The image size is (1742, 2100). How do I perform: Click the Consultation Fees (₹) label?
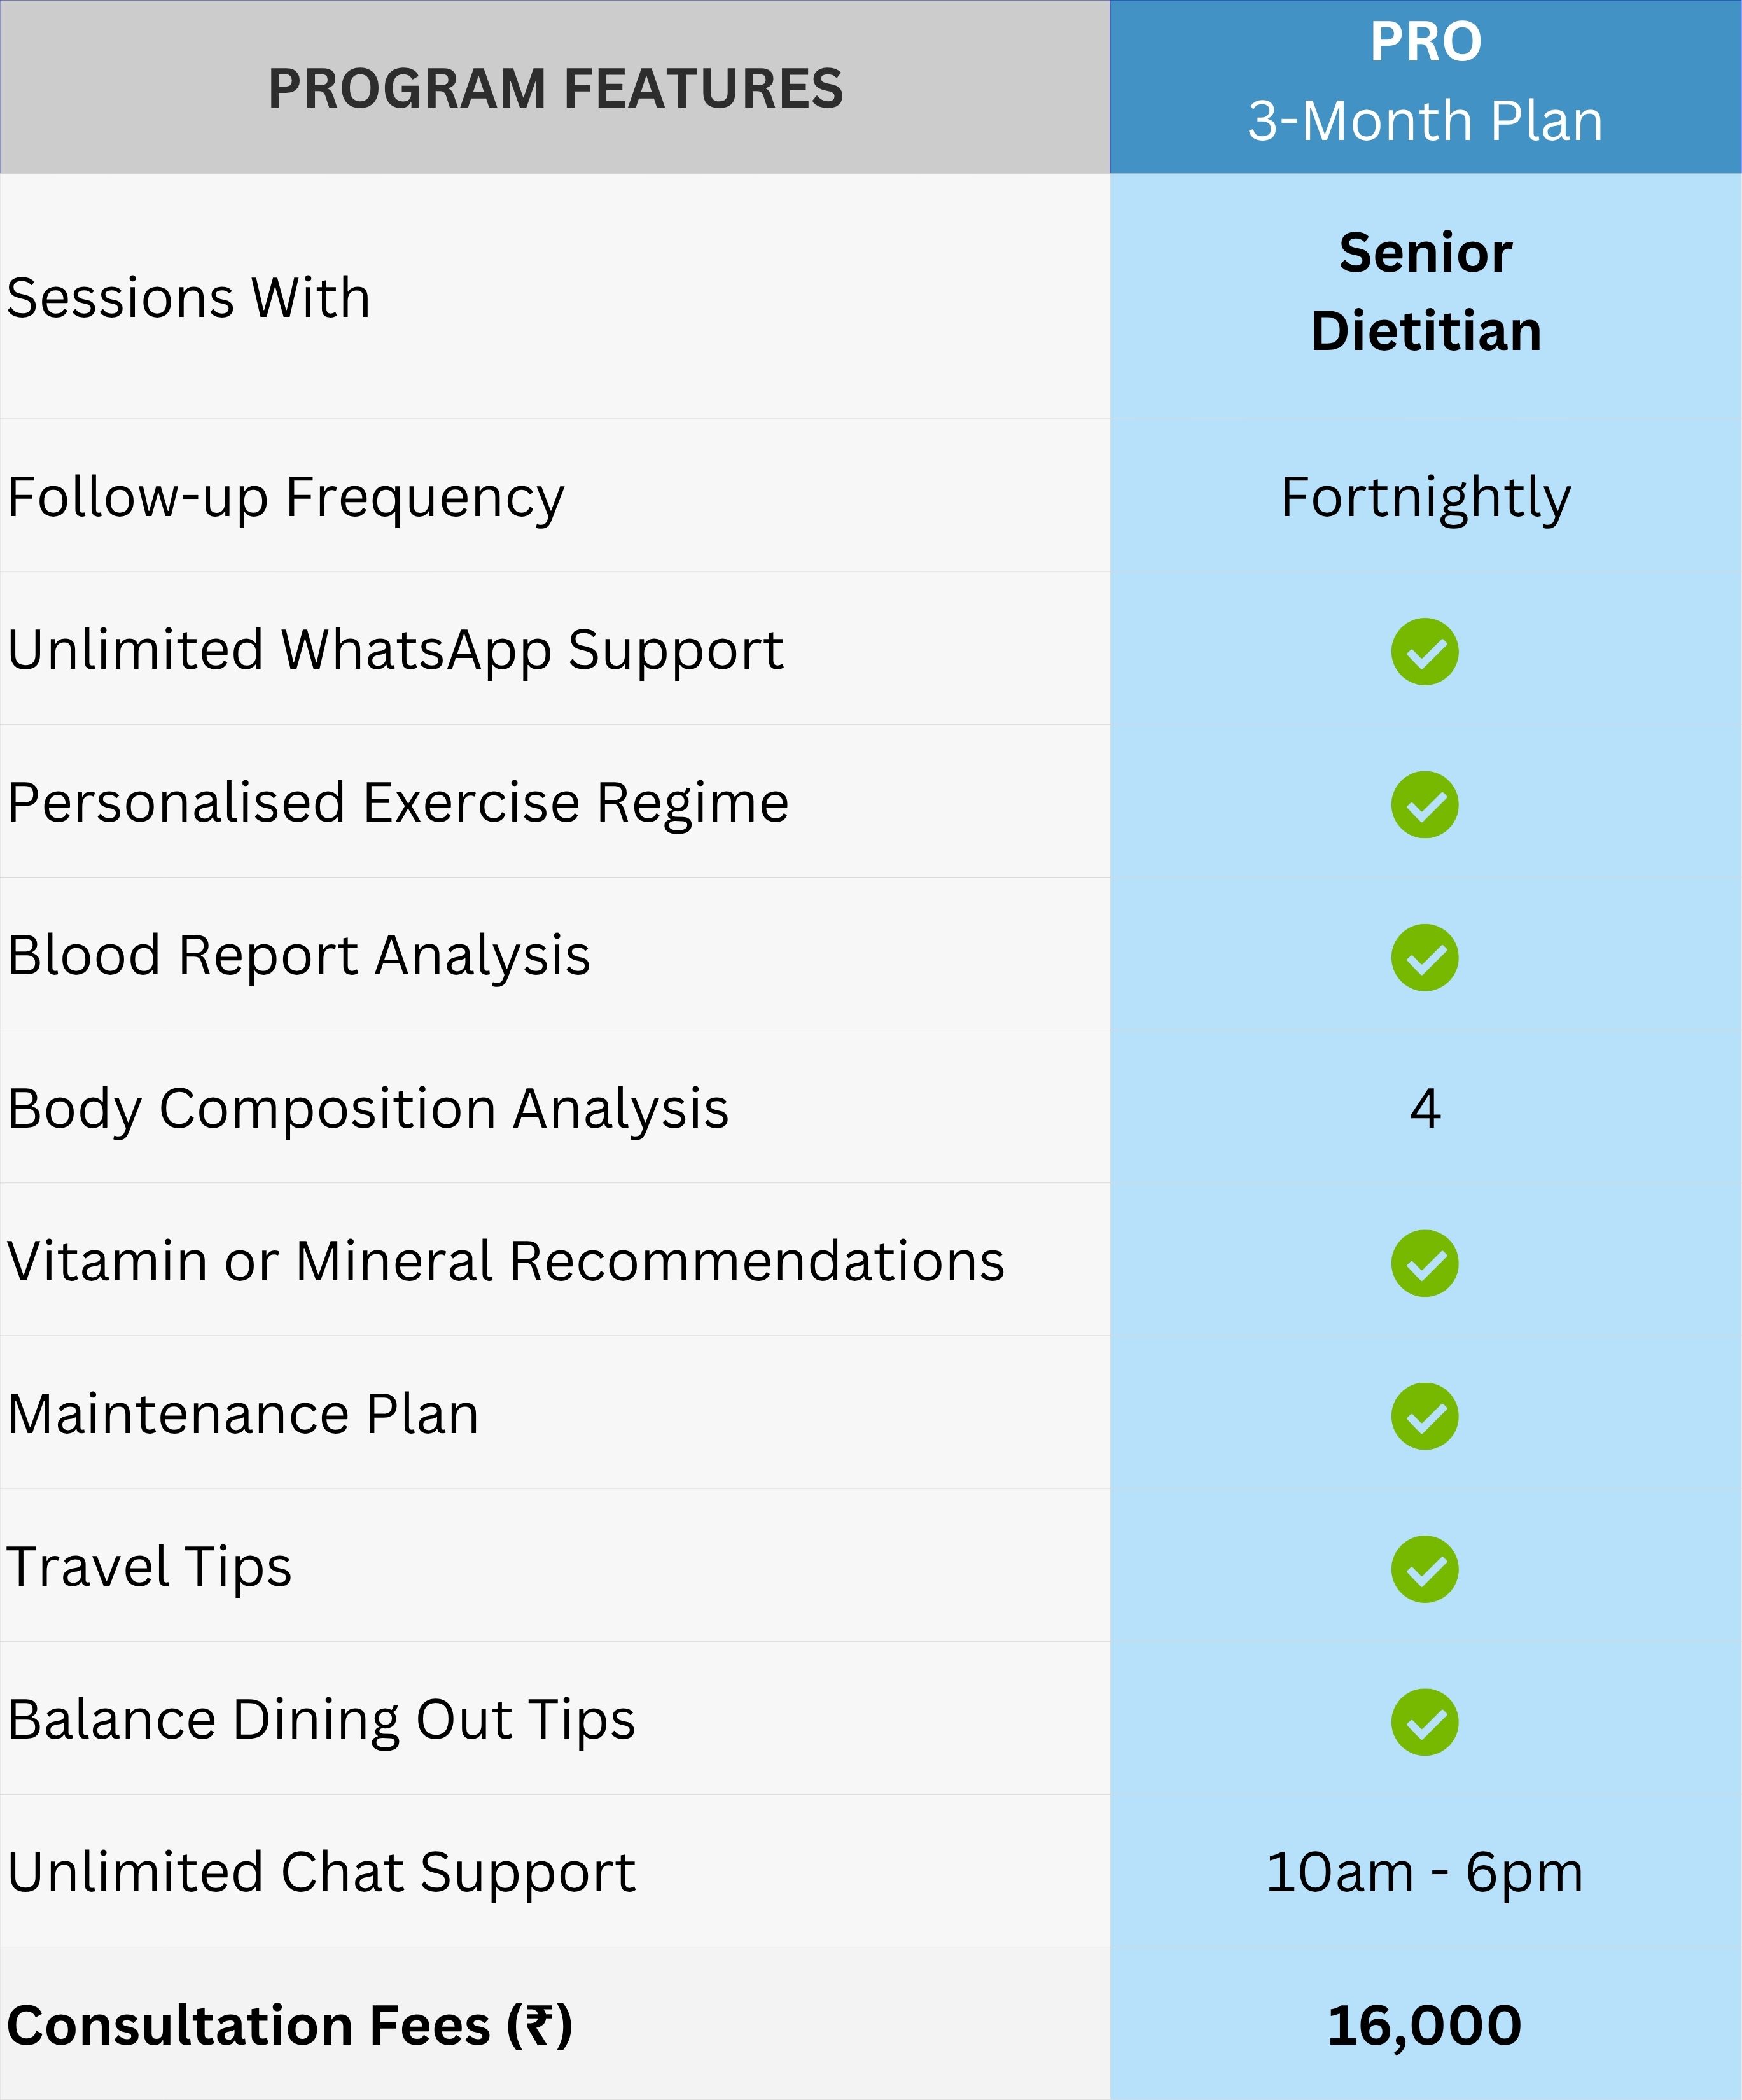point(290,2026)
